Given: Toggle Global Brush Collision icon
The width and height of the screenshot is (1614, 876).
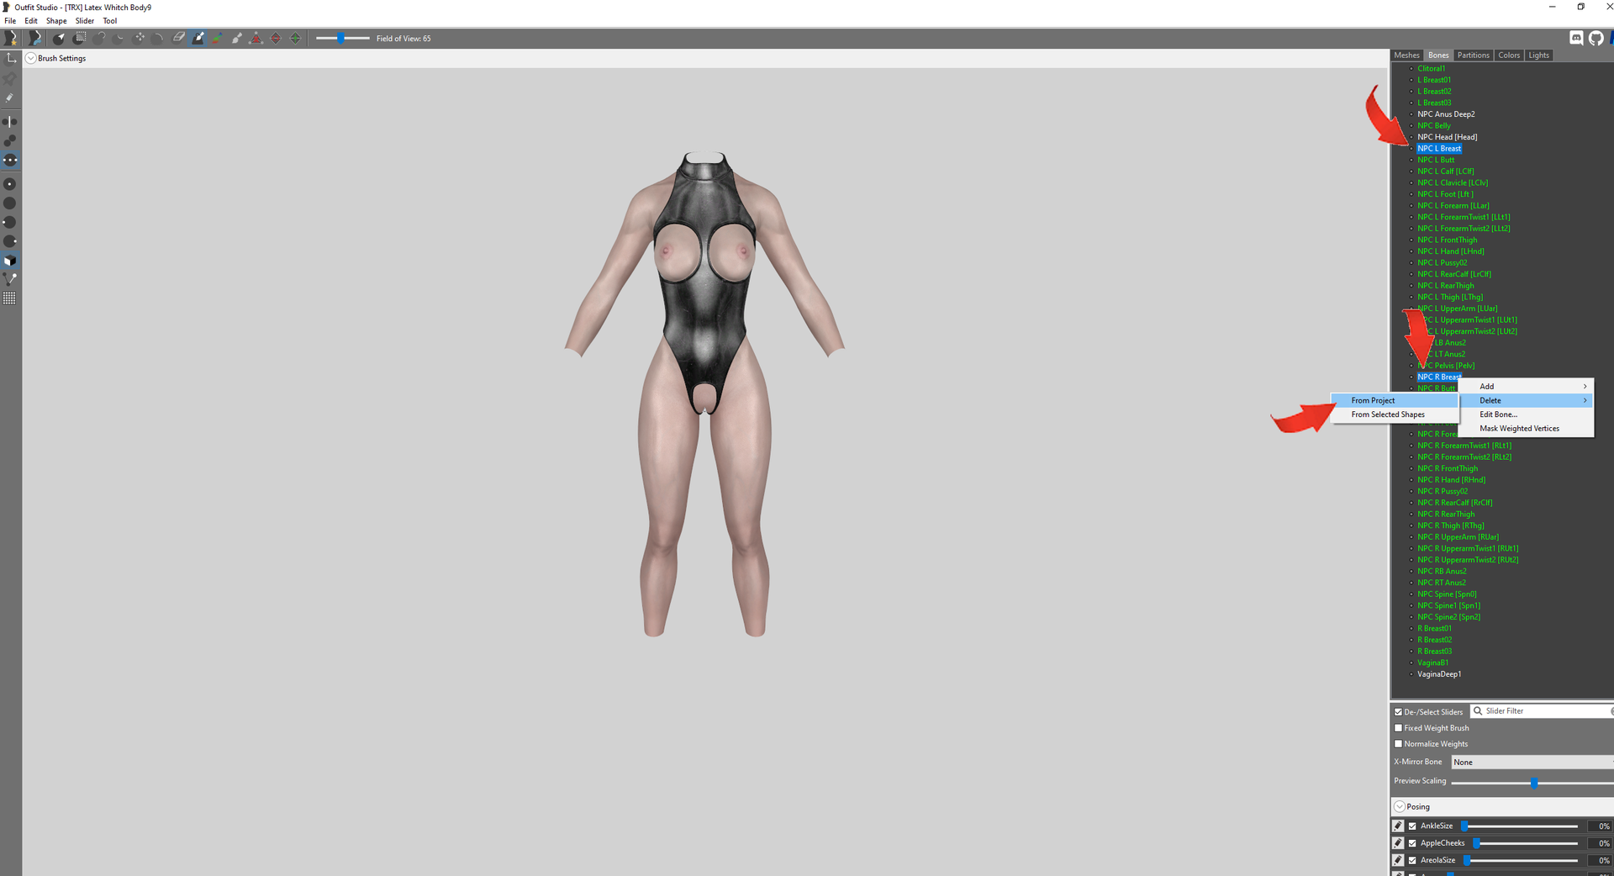Looking at the screenshot, I should 10,160.
